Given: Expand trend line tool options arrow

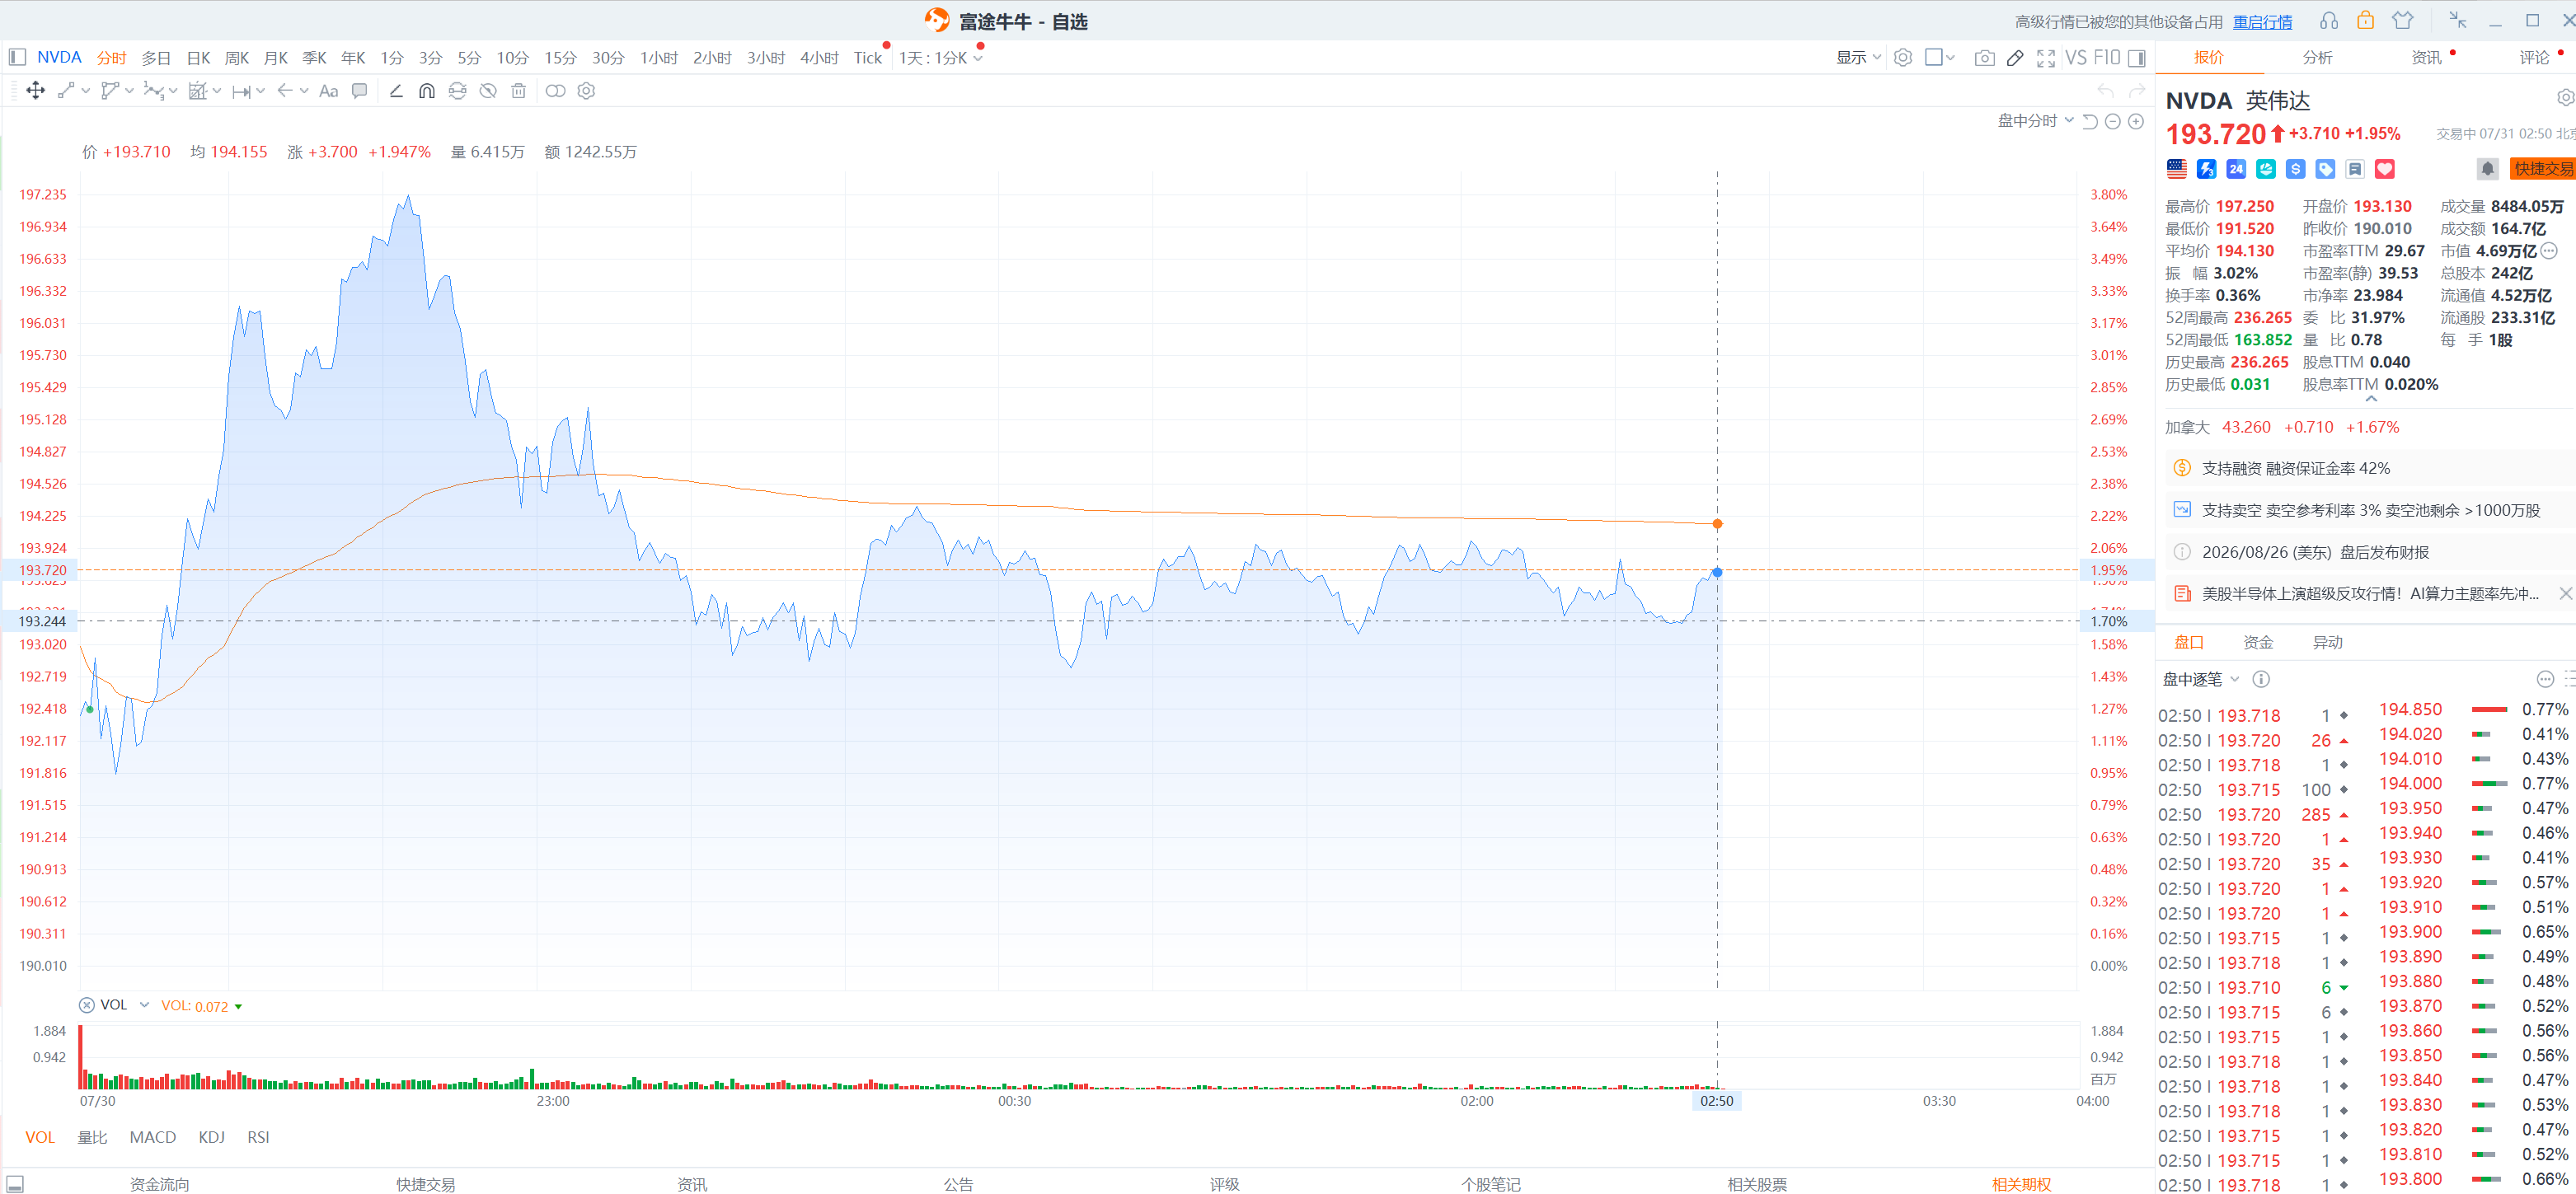Looking at the screenshot, I should pos(86,91).
